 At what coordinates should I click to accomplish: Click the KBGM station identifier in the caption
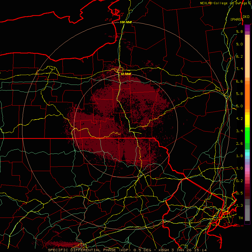164,250
